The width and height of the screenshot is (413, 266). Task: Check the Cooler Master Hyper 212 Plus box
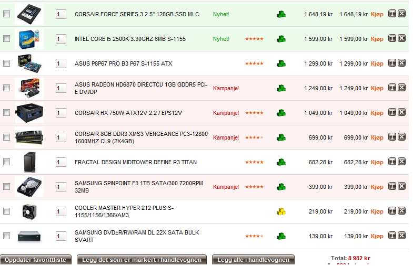(7, 211)
